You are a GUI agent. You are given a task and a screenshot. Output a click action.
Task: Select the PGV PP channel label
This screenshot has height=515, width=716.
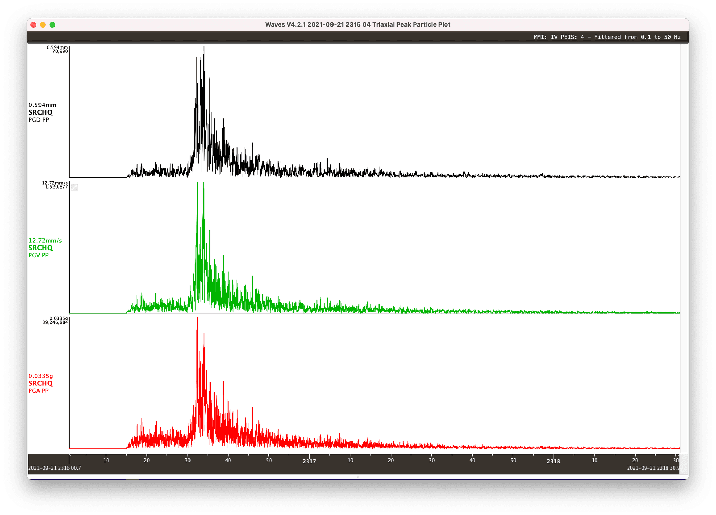click(x=38, y=255)
